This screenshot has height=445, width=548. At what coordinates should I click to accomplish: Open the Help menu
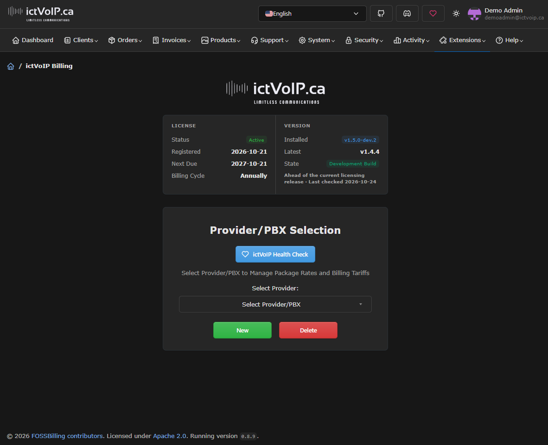[509, 40]
